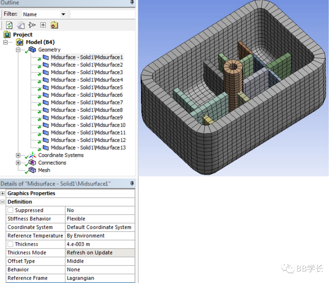Viewport: 334px width, 283px height.
Task: Click the Model (B4) cube icon
Action: pyautogui.click(x=19, y=42)
